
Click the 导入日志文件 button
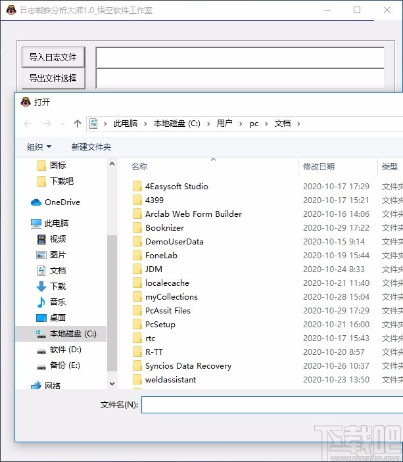click(53, 57)
